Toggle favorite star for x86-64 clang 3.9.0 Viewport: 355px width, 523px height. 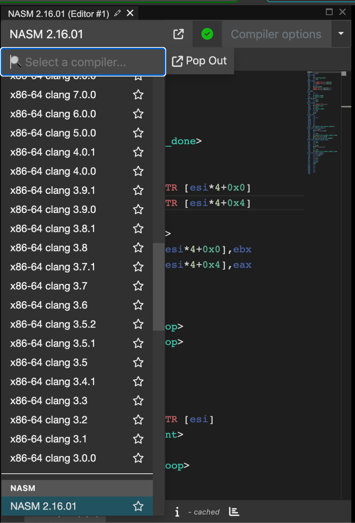(x=138, y=210)
